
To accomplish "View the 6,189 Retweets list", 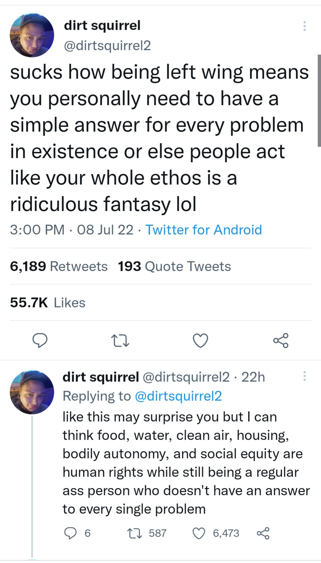I will 59,266.
